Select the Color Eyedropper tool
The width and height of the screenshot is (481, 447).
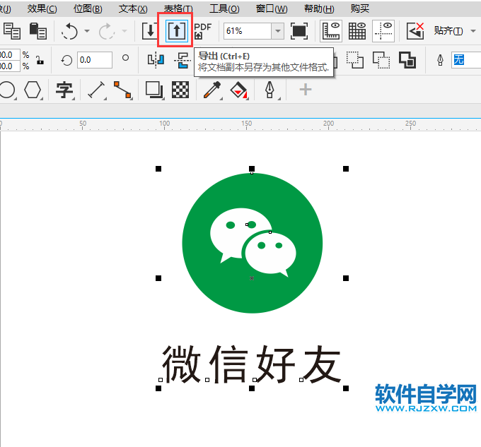click(212, 90)
